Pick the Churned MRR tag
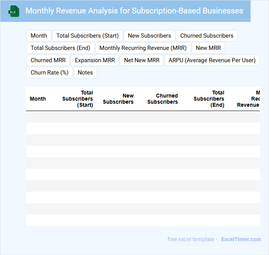The width and height of the screenshot is (269, 255). (x=48, y=60)
